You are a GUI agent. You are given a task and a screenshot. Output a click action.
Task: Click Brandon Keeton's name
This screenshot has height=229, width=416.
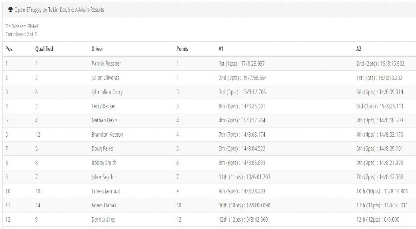[107, 134]
